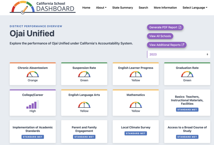Click the Mathematics yellow gauge icon
The image size is (214, 145).
tap(136, 105)
